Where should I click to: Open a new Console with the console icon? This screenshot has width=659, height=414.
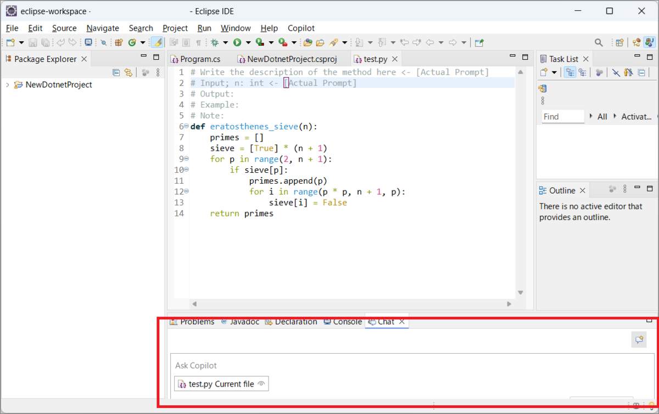click(88, 42)
